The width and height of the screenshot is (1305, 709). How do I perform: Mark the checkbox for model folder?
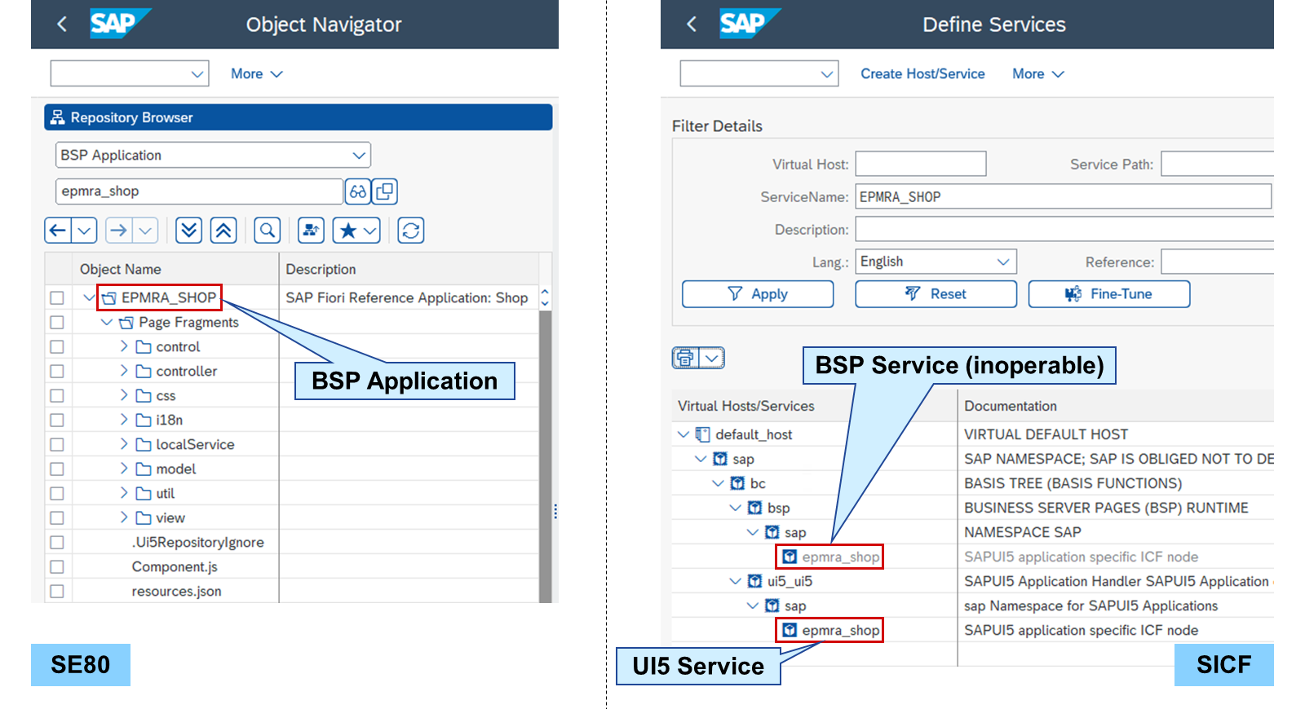click(x=57, y=469)
